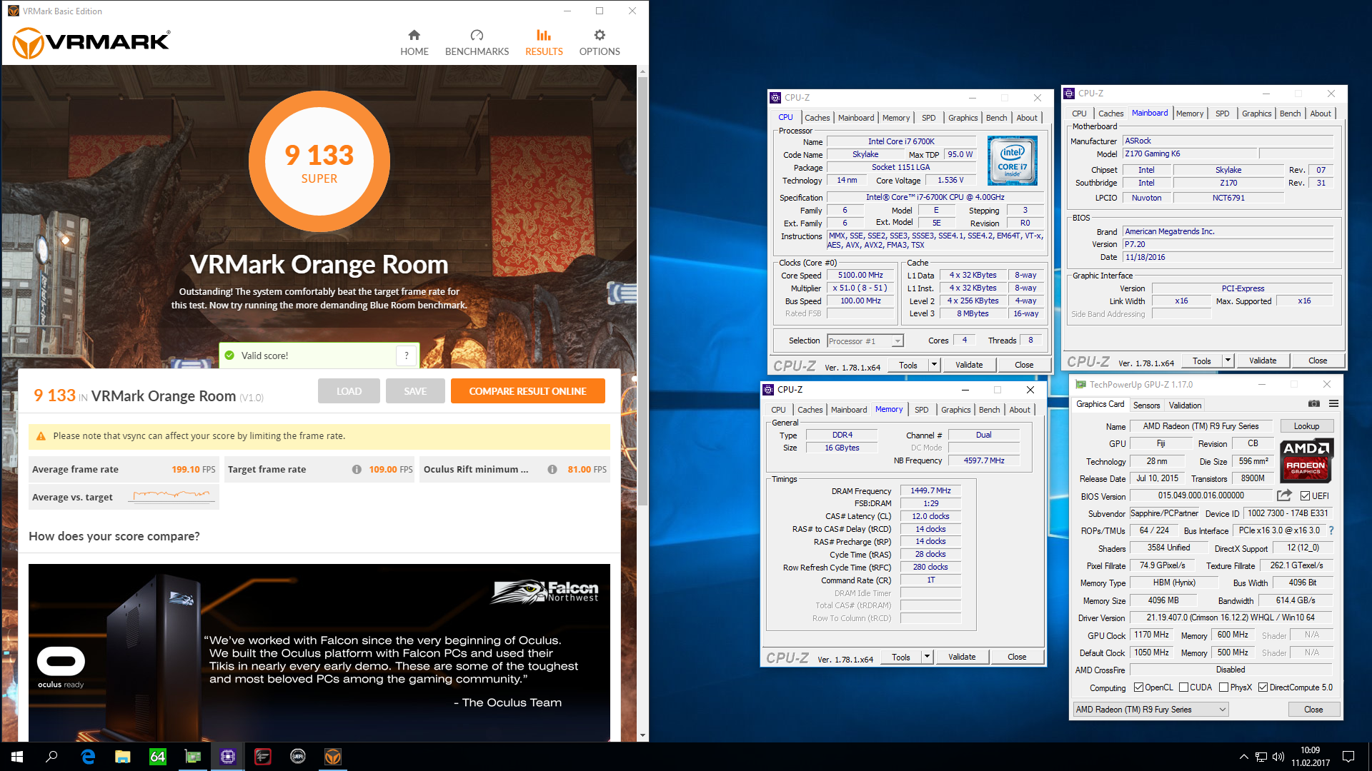Click the DRAM Frequency 1449.7 MHz value
1372x771 pixels.
[930, 491]
